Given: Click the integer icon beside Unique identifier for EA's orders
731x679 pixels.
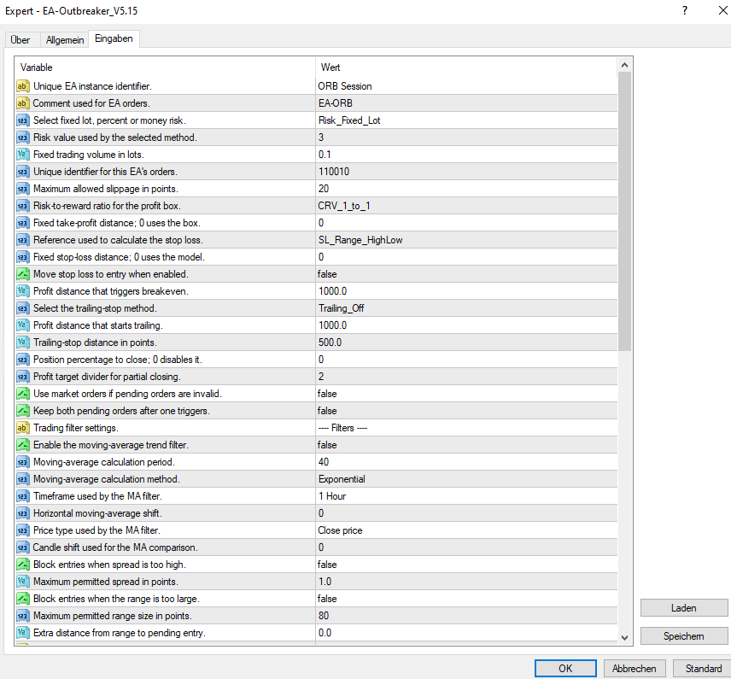Looking at the screenshot, I should pyautogui.click(x=23, y=172).
